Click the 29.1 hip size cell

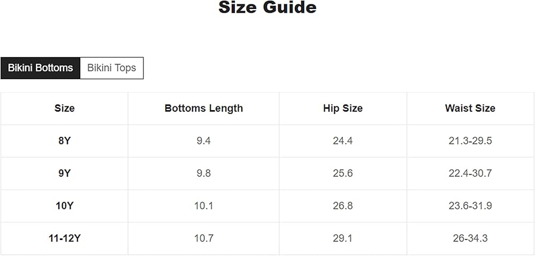click(342, 238)
